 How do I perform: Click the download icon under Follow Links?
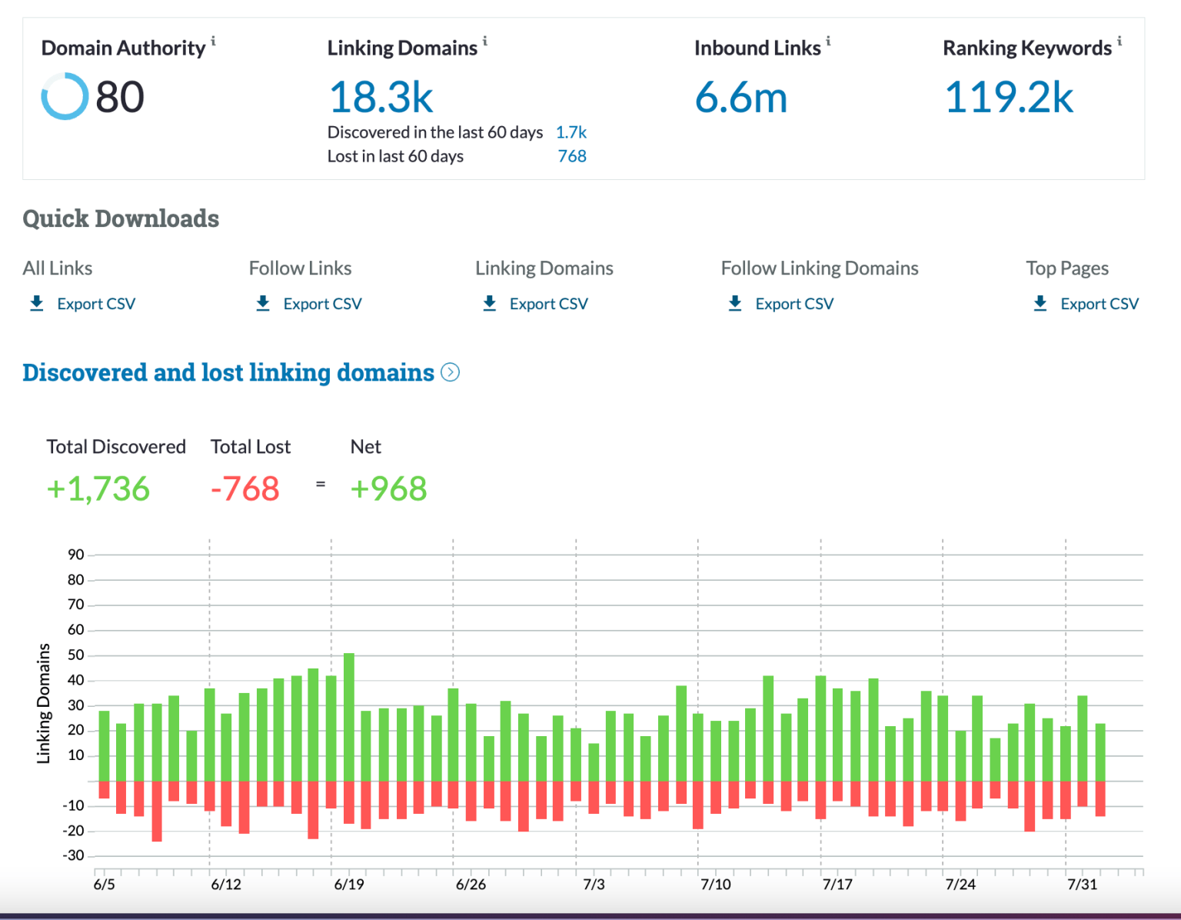click(263, 303)
